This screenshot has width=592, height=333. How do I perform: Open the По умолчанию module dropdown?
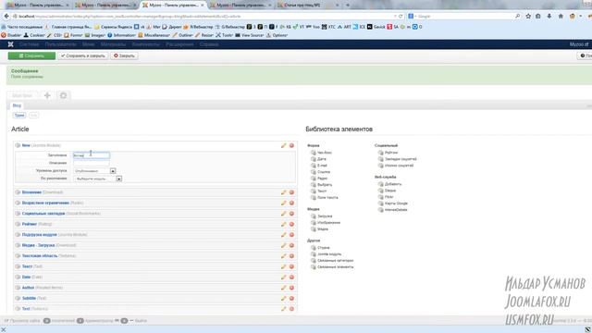point(97,179)
